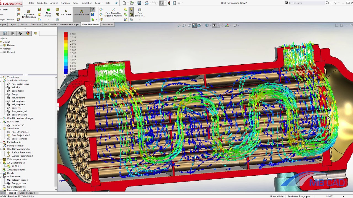Viewport: 353px width, 198px height.
Task: Open the DisplayManager color-wheel panel tab
Action: point(28,33)
